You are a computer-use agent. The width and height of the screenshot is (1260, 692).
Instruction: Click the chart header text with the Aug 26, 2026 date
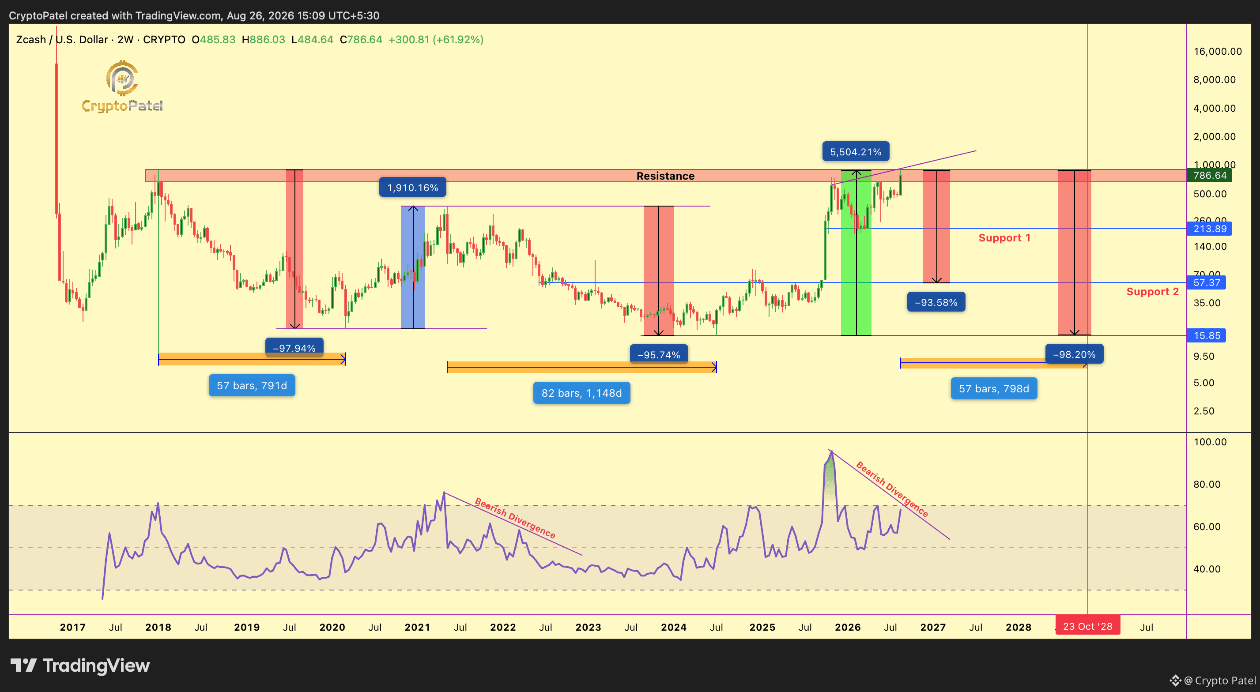(x=194, y=15)
